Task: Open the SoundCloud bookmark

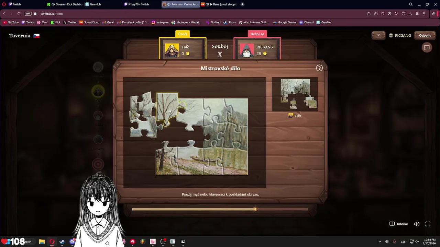Action: click(x=89, y=22)
